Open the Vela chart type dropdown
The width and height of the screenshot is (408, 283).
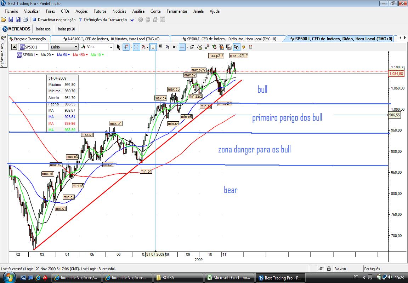pos(97,47)
